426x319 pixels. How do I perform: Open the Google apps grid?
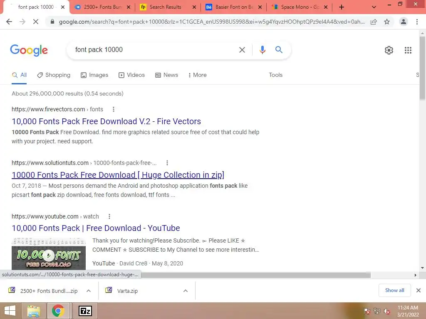click(408, 50)
